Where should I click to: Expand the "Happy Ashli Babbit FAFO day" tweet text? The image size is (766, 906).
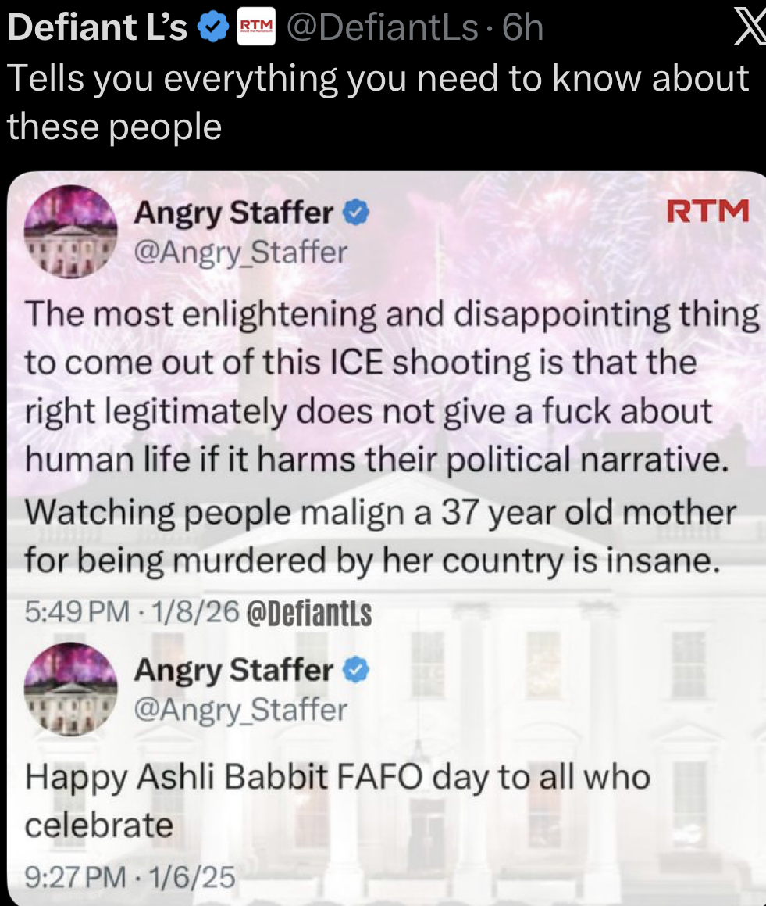(337, 800)
